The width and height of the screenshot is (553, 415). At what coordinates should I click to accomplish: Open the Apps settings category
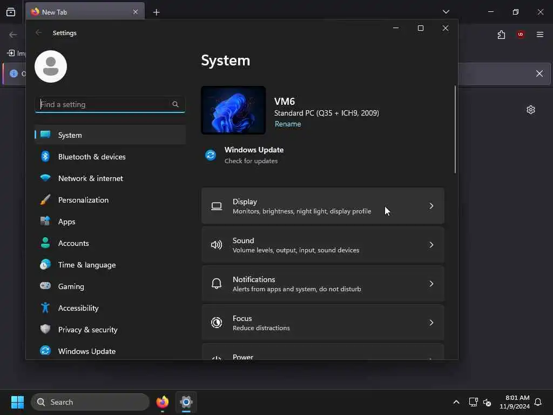[x=110, y=222]
